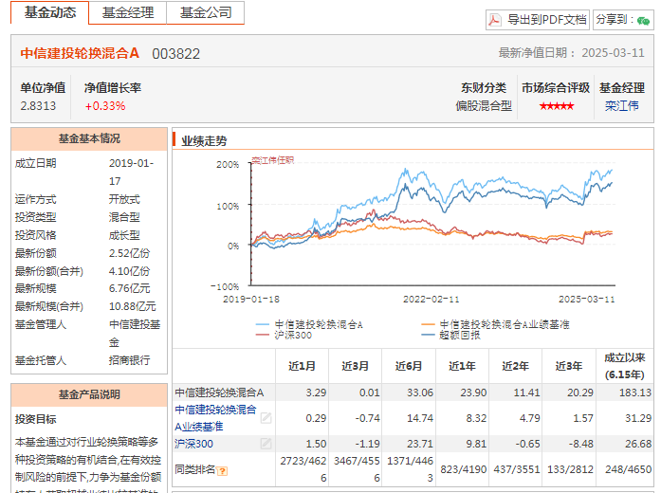This screenshot has height=493, width=661.
Task: Open fund manager 栾江伟 link
Action: click(x=622, y=106)
